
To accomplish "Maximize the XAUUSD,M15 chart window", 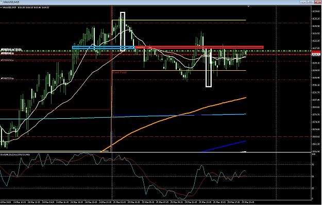I will point(310,2).
